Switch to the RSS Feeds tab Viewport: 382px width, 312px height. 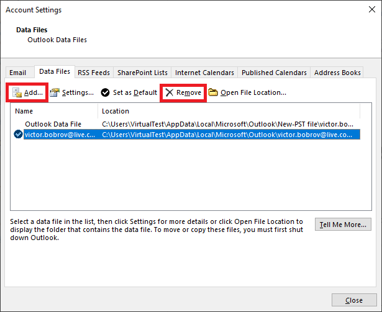(x=94, y=73)
